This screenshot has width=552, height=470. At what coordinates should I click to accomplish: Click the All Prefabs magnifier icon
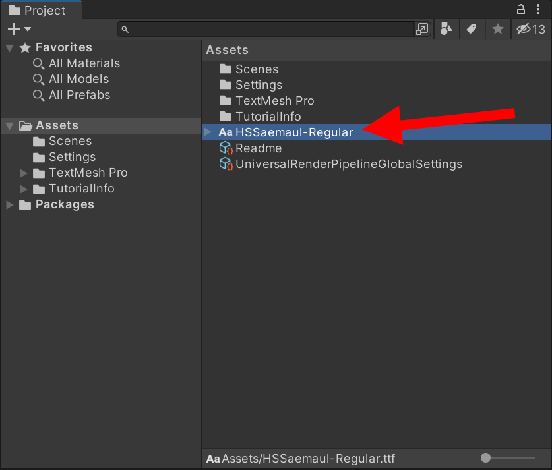tap(38, 96)
